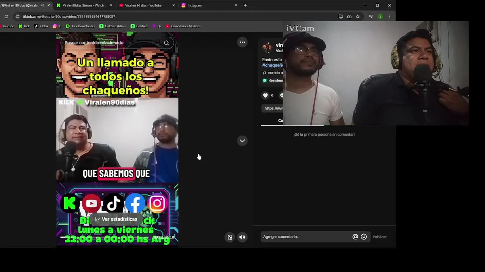Click '¡Sé la primera persona en comentar!' text

coord(324,134)
